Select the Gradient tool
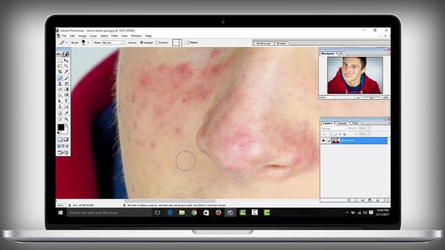Viewport: 445px width, 250px height. tap(66, 89)
